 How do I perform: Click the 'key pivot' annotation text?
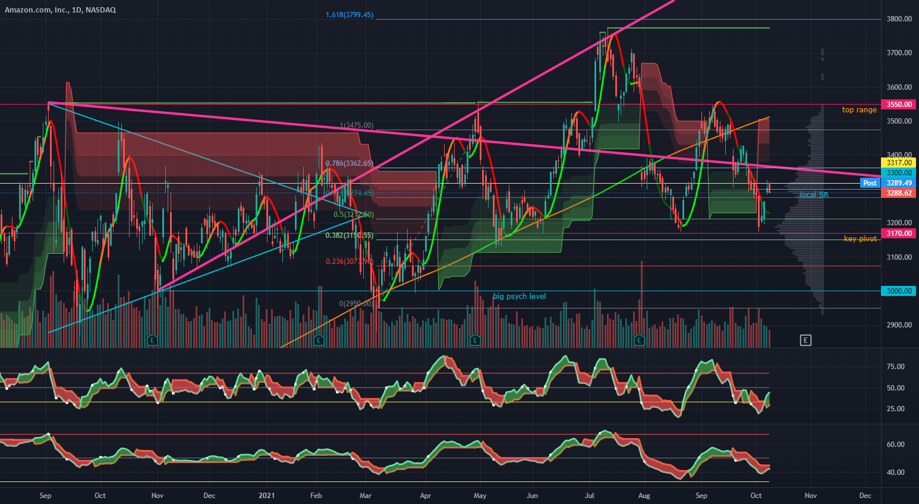point(860,239)
